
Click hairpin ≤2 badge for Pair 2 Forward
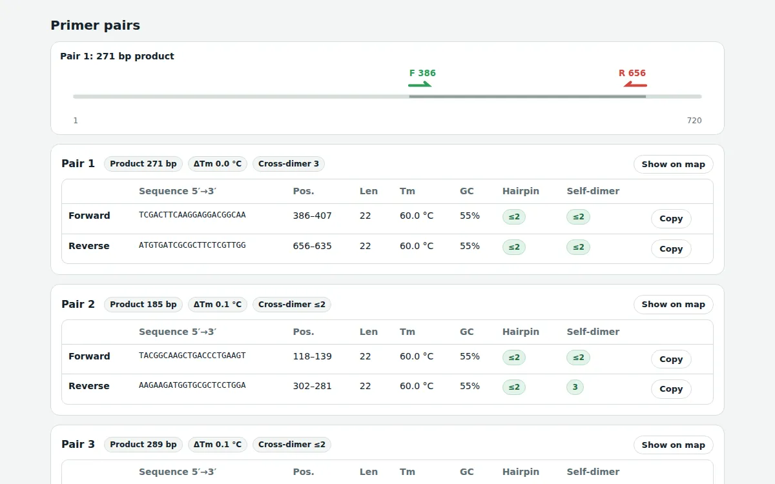(514, 358)
